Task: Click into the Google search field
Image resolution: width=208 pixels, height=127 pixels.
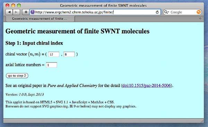Action: tap(183, 12)
